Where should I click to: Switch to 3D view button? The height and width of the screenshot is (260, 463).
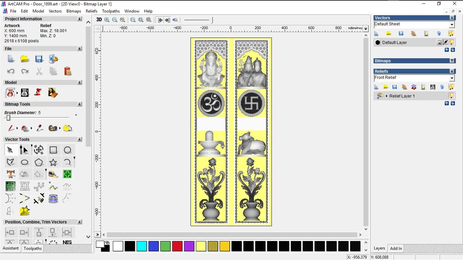[99, 20]
